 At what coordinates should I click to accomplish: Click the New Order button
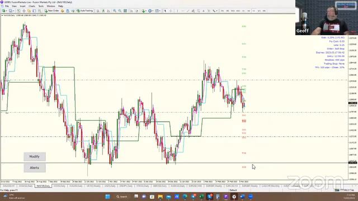point(52,11)
